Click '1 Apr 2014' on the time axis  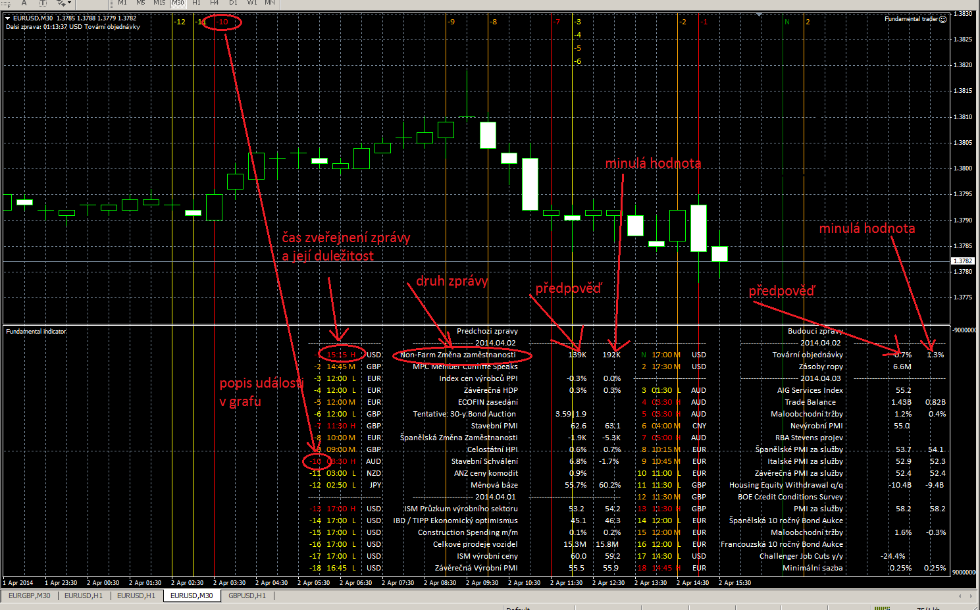(18, 583)
